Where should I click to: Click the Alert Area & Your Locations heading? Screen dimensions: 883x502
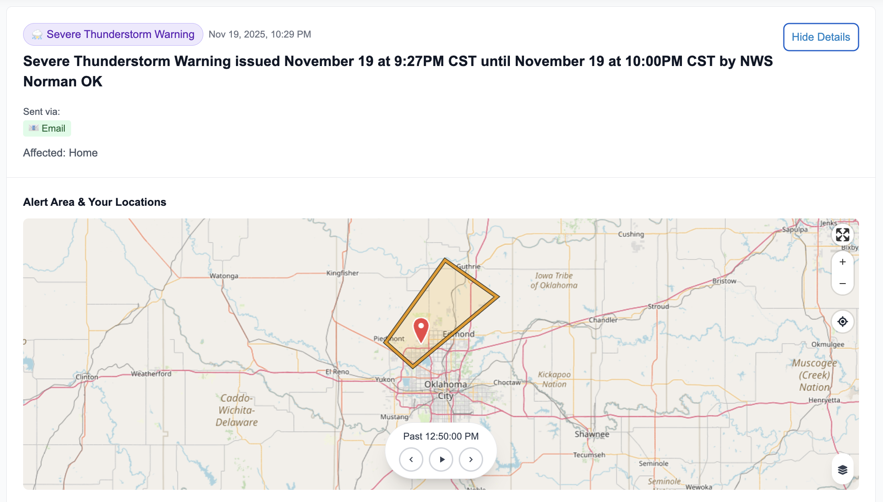click(95, 202)
